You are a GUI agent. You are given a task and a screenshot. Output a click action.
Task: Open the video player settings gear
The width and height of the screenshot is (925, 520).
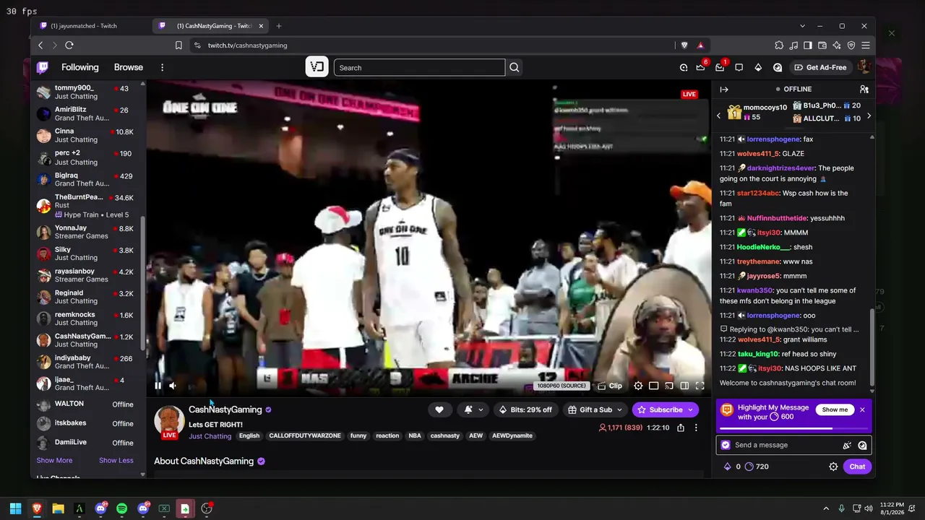point(638,386)
